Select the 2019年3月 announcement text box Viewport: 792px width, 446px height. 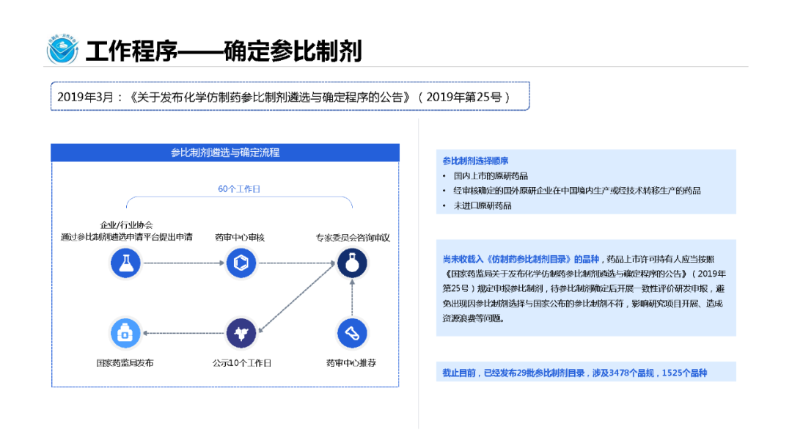(290, 96)
